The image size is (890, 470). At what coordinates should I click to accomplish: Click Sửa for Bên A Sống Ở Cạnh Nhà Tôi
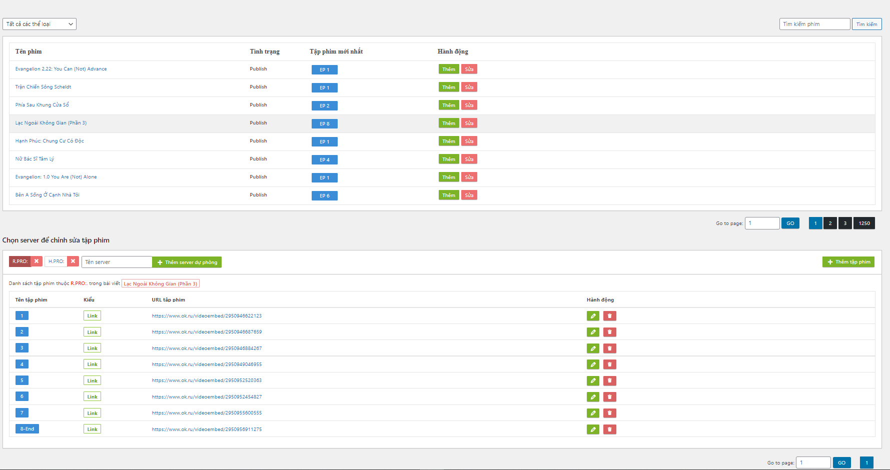tap(469, 195)
